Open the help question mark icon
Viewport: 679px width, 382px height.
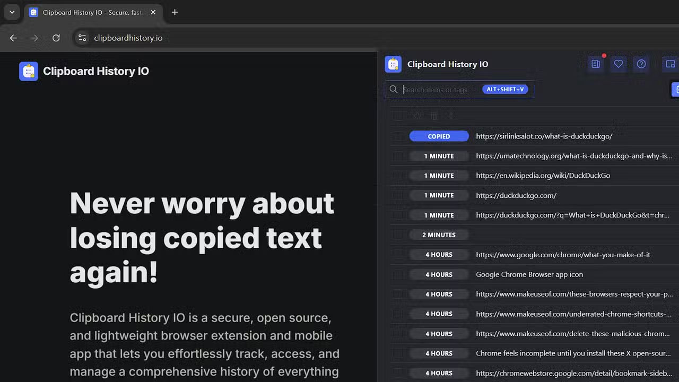pyautogui.click(x=641, y=64)
